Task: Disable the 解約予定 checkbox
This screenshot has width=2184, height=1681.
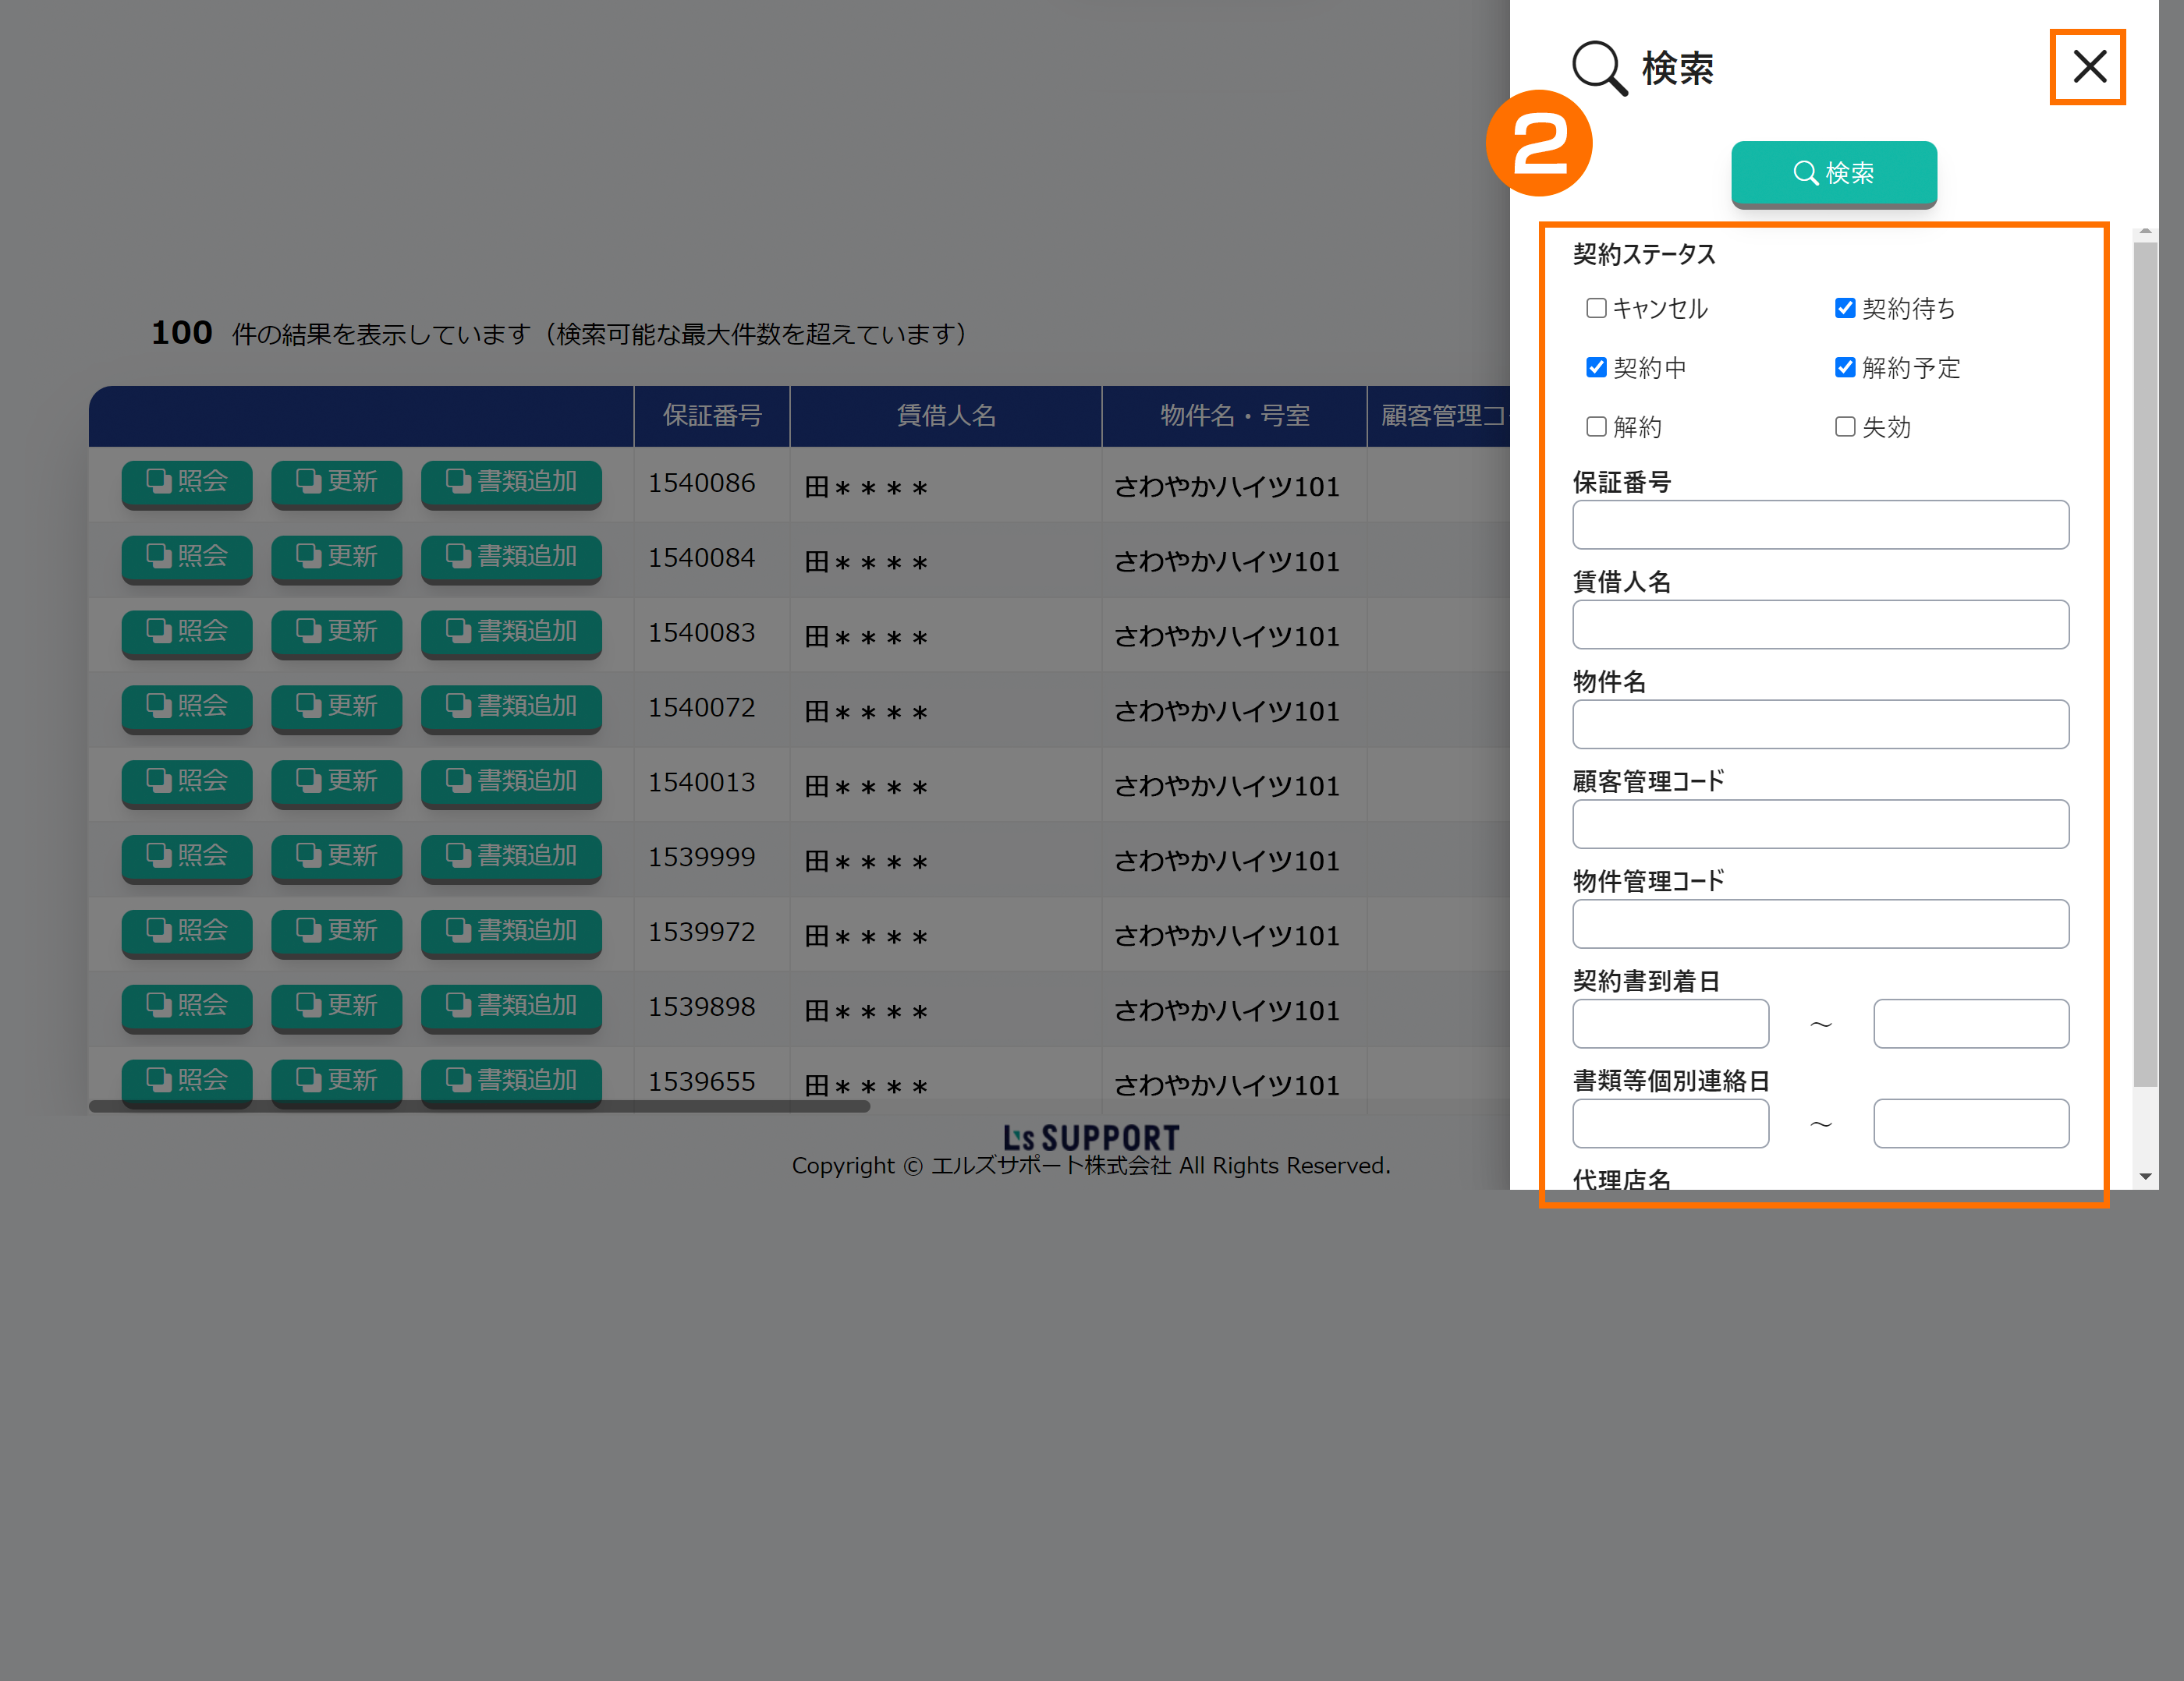Action: pyautogui.click(x=1845, y=368)
